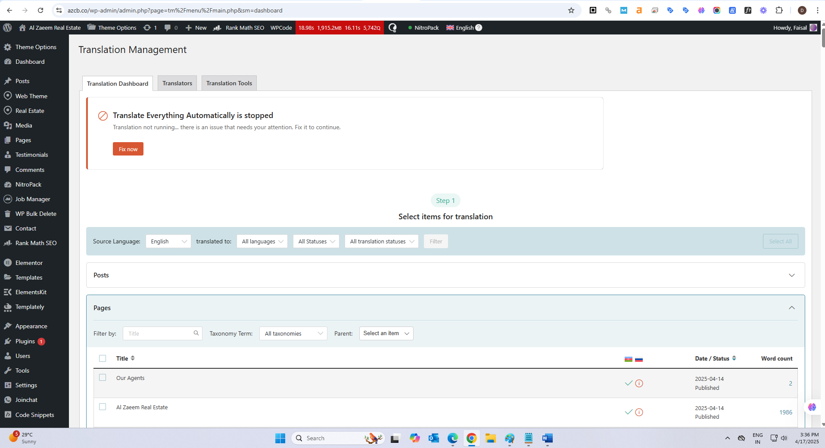The width and height of the screenshot is (825, 448).
Task: Click the Query Monitor stats bar
Action: point(339,28)
